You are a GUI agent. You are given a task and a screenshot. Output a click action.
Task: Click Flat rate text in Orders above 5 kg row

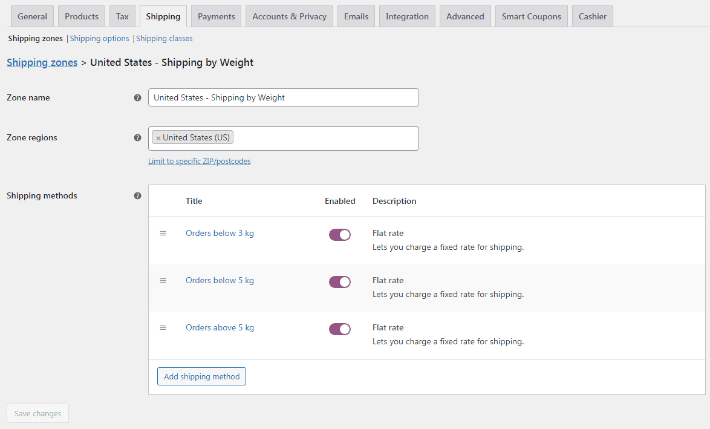click(388, 327)
